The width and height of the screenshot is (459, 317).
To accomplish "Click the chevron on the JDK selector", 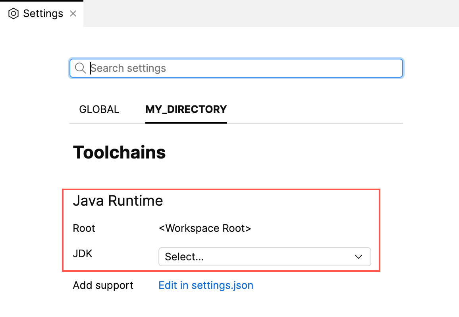I will pos(359,257).
